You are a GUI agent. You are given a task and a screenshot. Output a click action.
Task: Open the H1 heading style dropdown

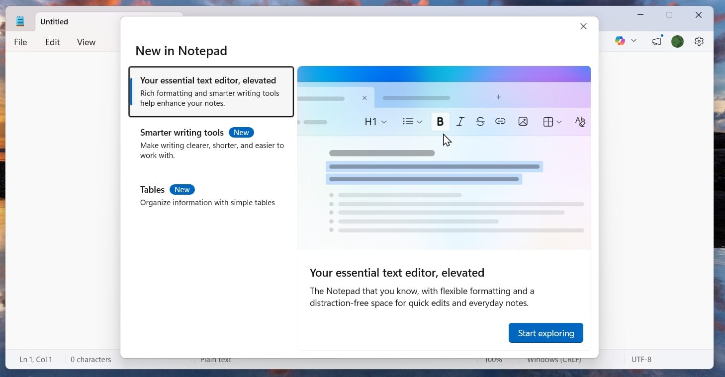point(375,121)
